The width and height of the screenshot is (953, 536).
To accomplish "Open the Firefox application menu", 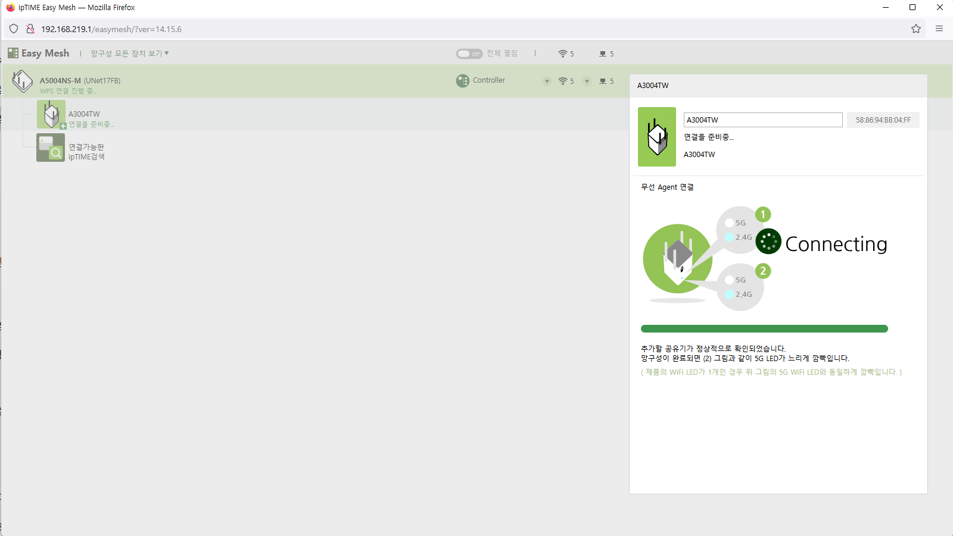I will click(x=939, y=29).
